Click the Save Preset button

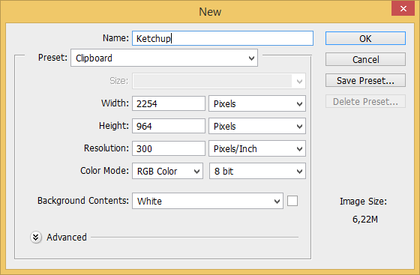tap(365, 80)
